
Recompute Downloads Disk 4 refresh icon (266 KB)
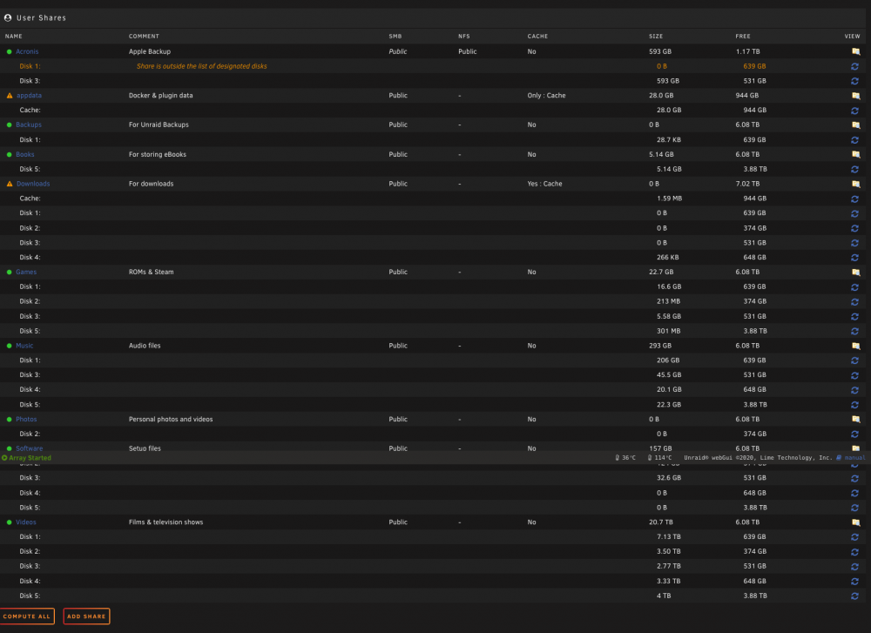855,258
